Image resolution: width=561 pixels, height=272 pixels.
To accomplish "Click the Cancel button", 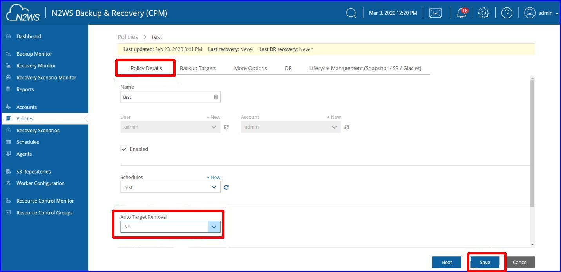I will 520,262.
